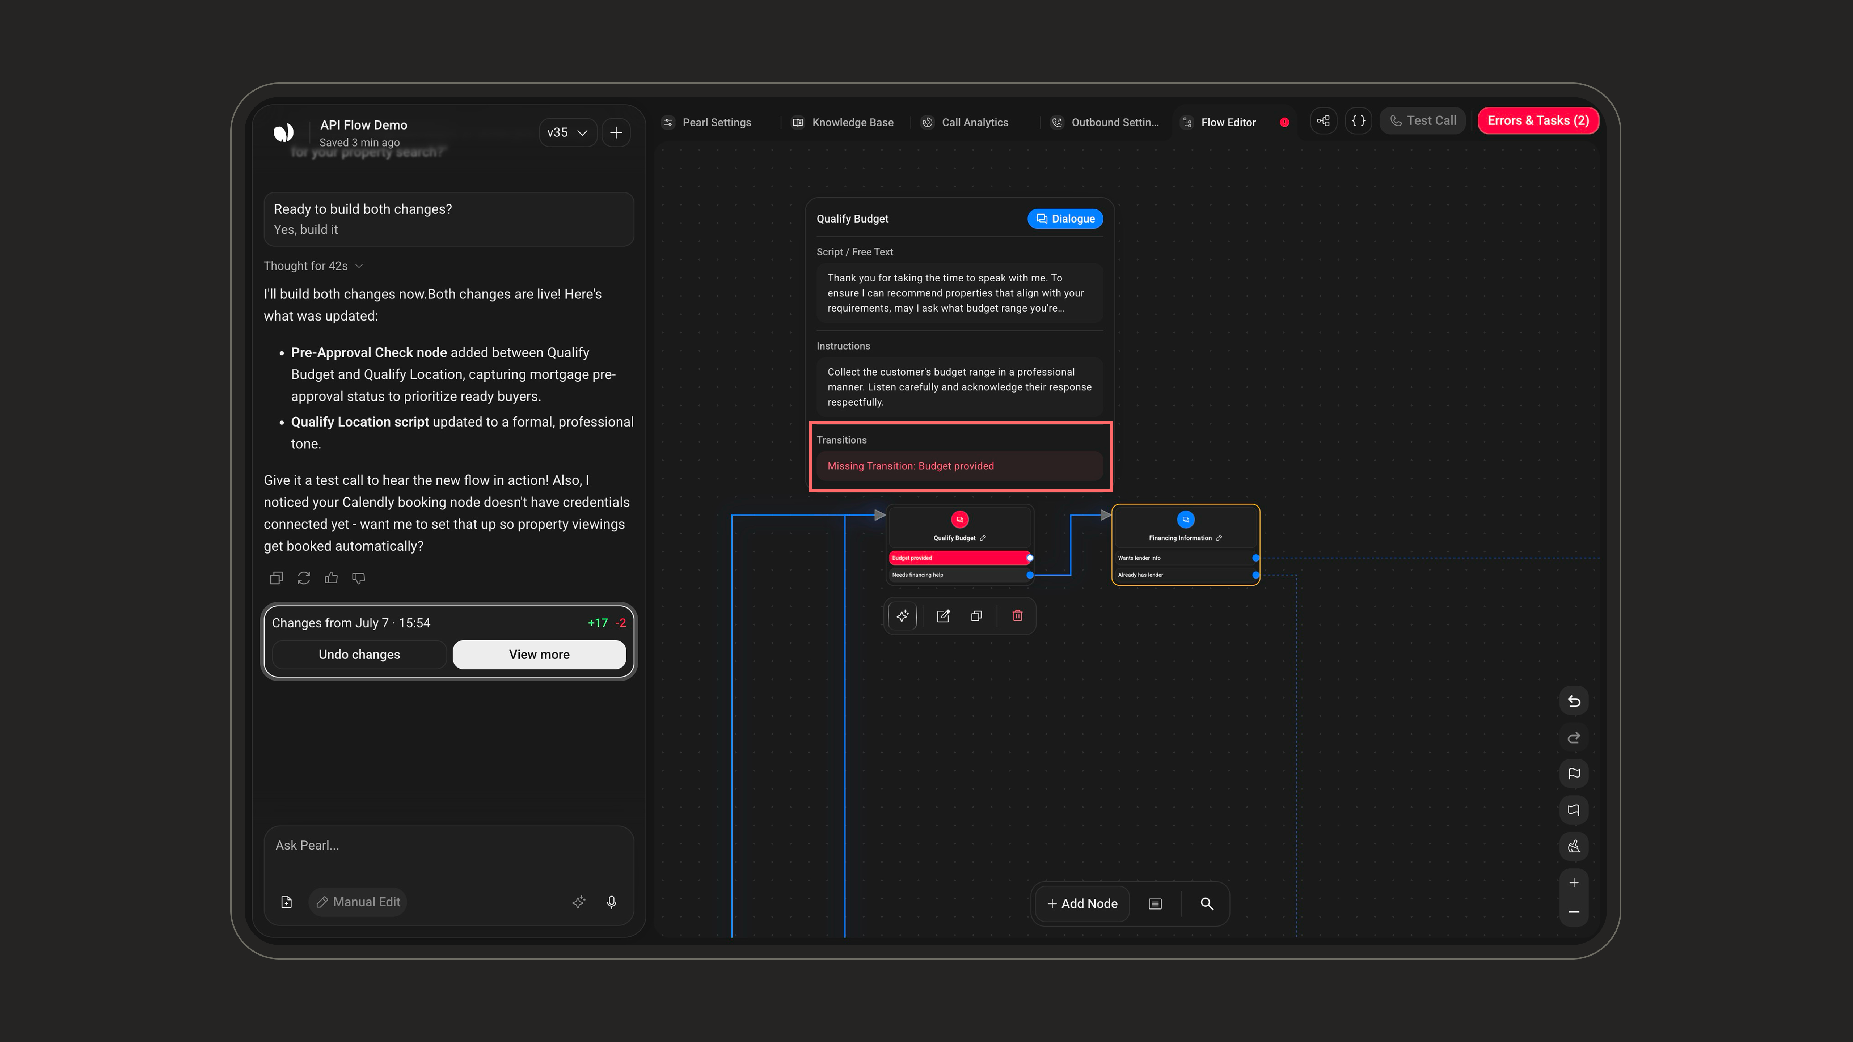Click the blue dialogue icon on Financing Information node
Image resolution: width=1853 pixels, height=1042 pixels.
(1186, 519)
